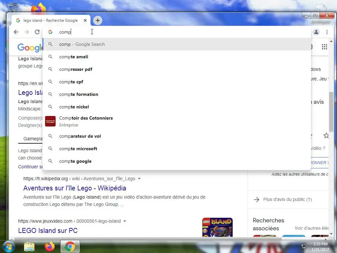Select the compte ameli suggestion
The image size is (337, 253).
[x=177, y=57]
